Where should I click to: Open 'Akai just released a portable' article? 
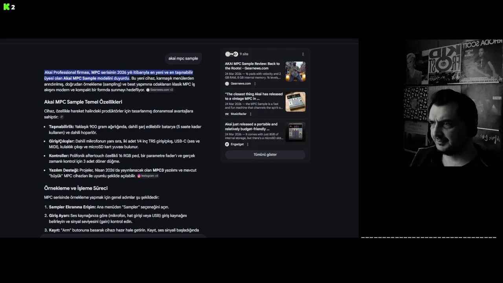click(x=251, y=127)
